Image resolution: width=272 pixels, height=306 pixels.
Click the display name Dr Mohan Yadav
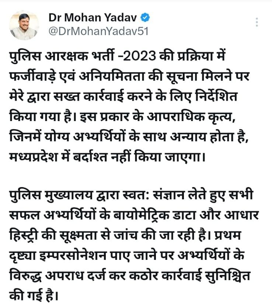tap(93, 17)
